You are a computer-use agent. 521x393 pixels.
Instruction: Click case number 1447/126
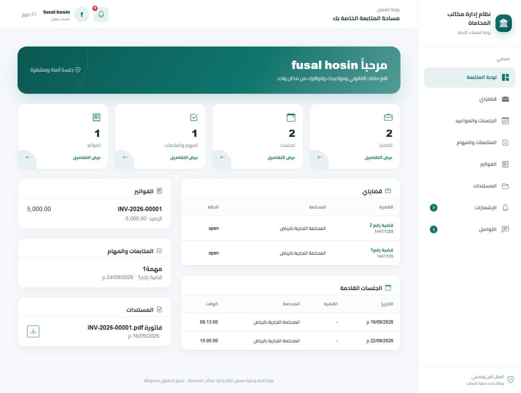[x=385, y=256]
